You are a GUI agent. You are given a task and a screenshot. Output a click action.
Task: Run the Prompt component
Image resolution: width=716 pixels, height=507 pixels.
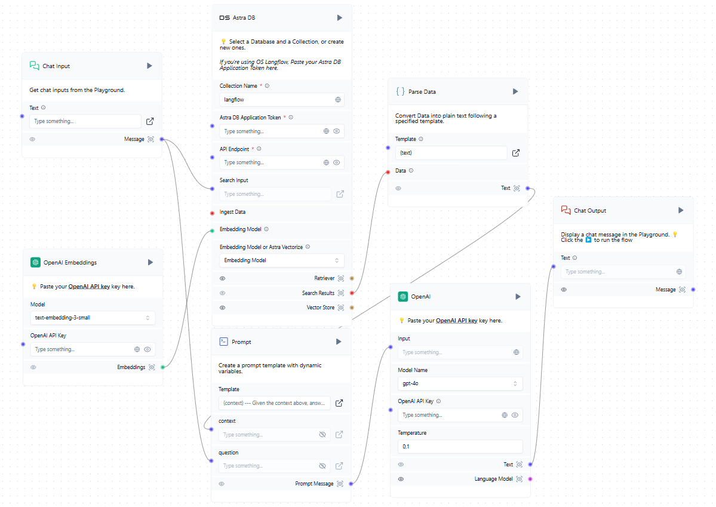[x=339, y=342]
